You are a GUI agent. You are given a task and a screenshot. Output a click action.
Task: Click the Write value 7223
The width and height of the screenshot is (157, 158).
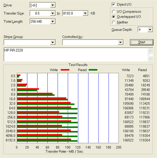tap(130, 76)
